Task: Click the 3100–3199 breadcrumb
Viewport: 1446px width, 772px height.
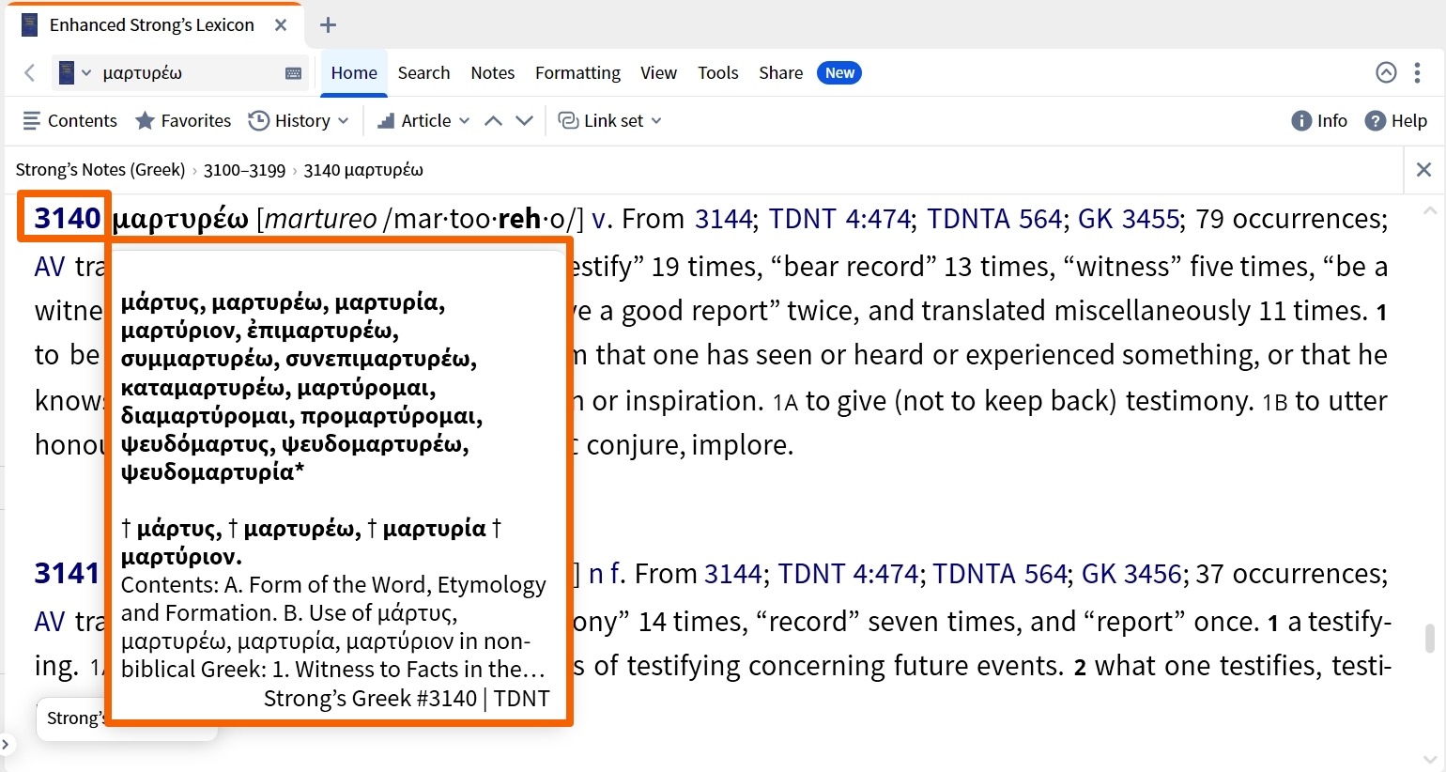Action: (244, 170)
